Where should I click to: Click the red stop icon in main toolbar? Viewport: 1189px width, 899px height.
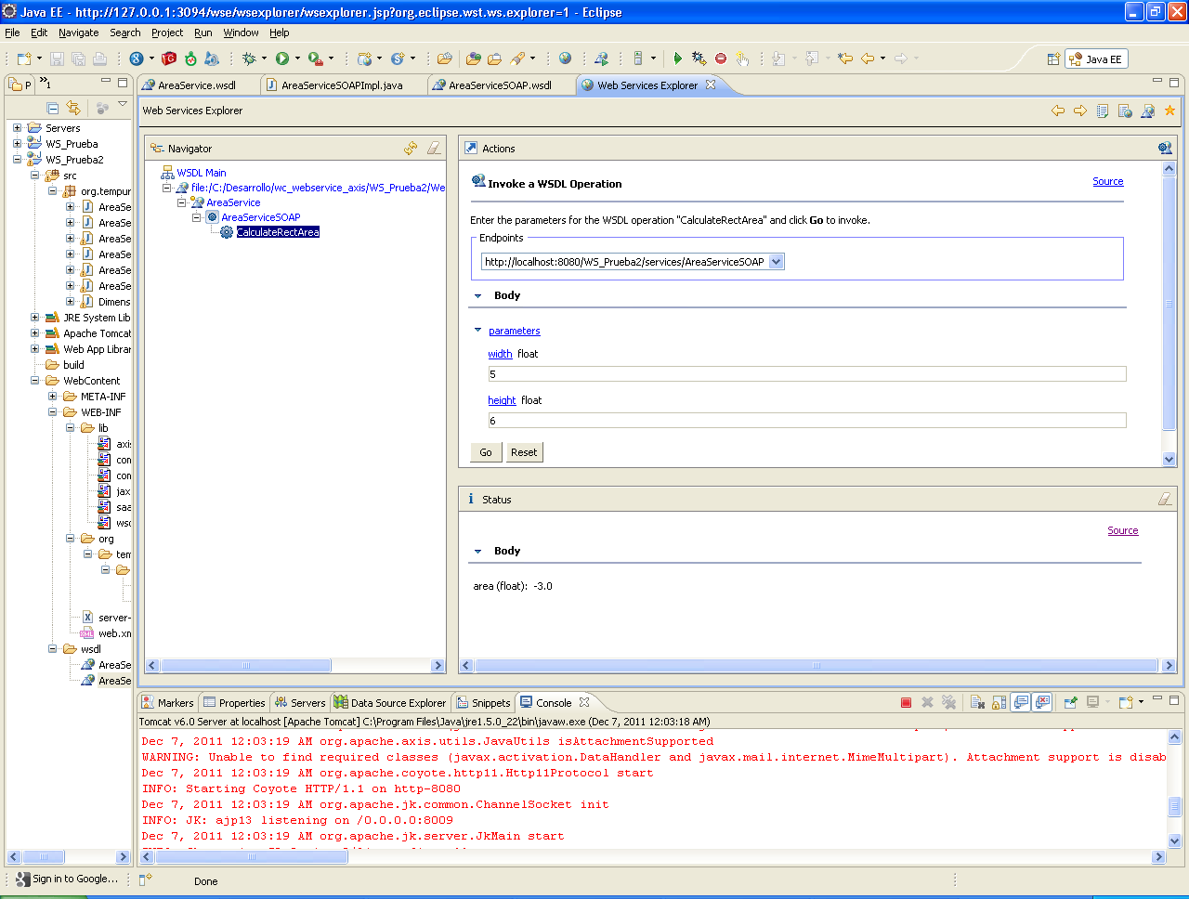[x=721, y=59]
